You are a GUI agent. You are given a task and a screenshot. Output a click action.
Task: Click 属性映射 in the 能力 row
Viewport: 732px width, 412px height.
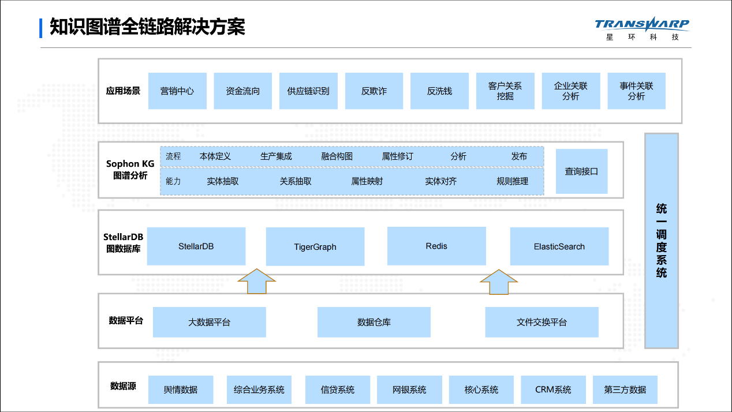(367, 181)
